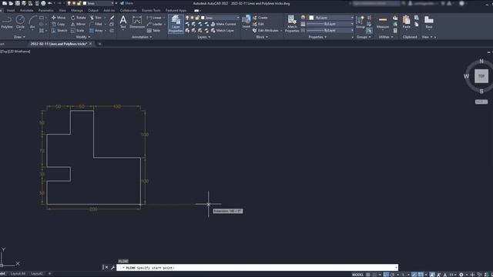
Task: Click Match Properties tool
Action: pos(292,24)
